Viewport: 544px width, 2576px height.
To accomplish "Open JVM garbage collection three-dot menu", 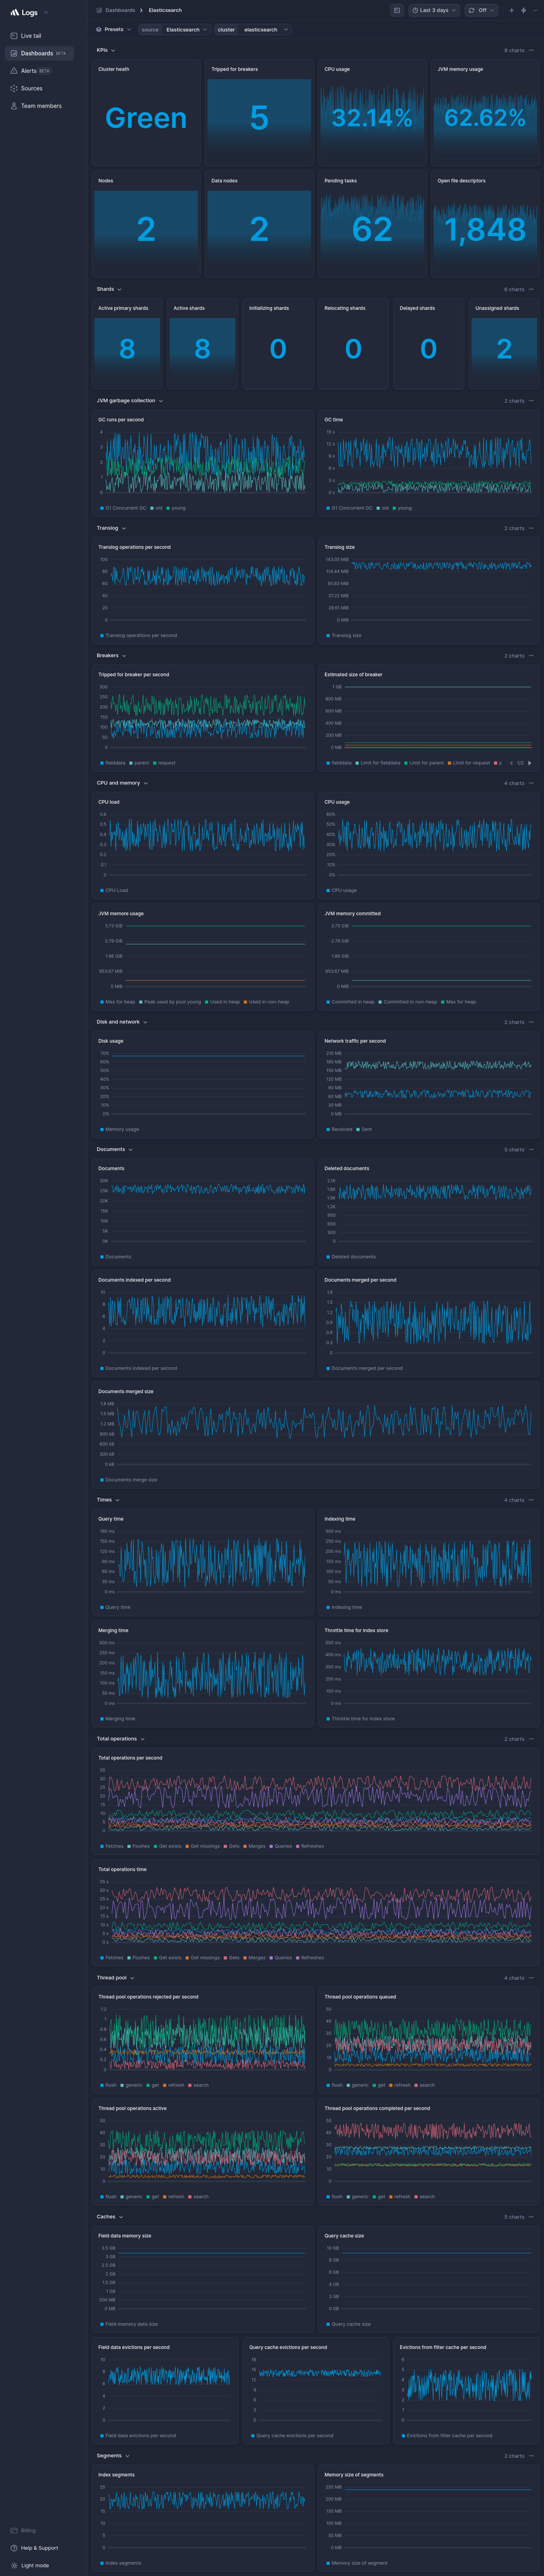I will pyautogui.click(x=531, y=401).
